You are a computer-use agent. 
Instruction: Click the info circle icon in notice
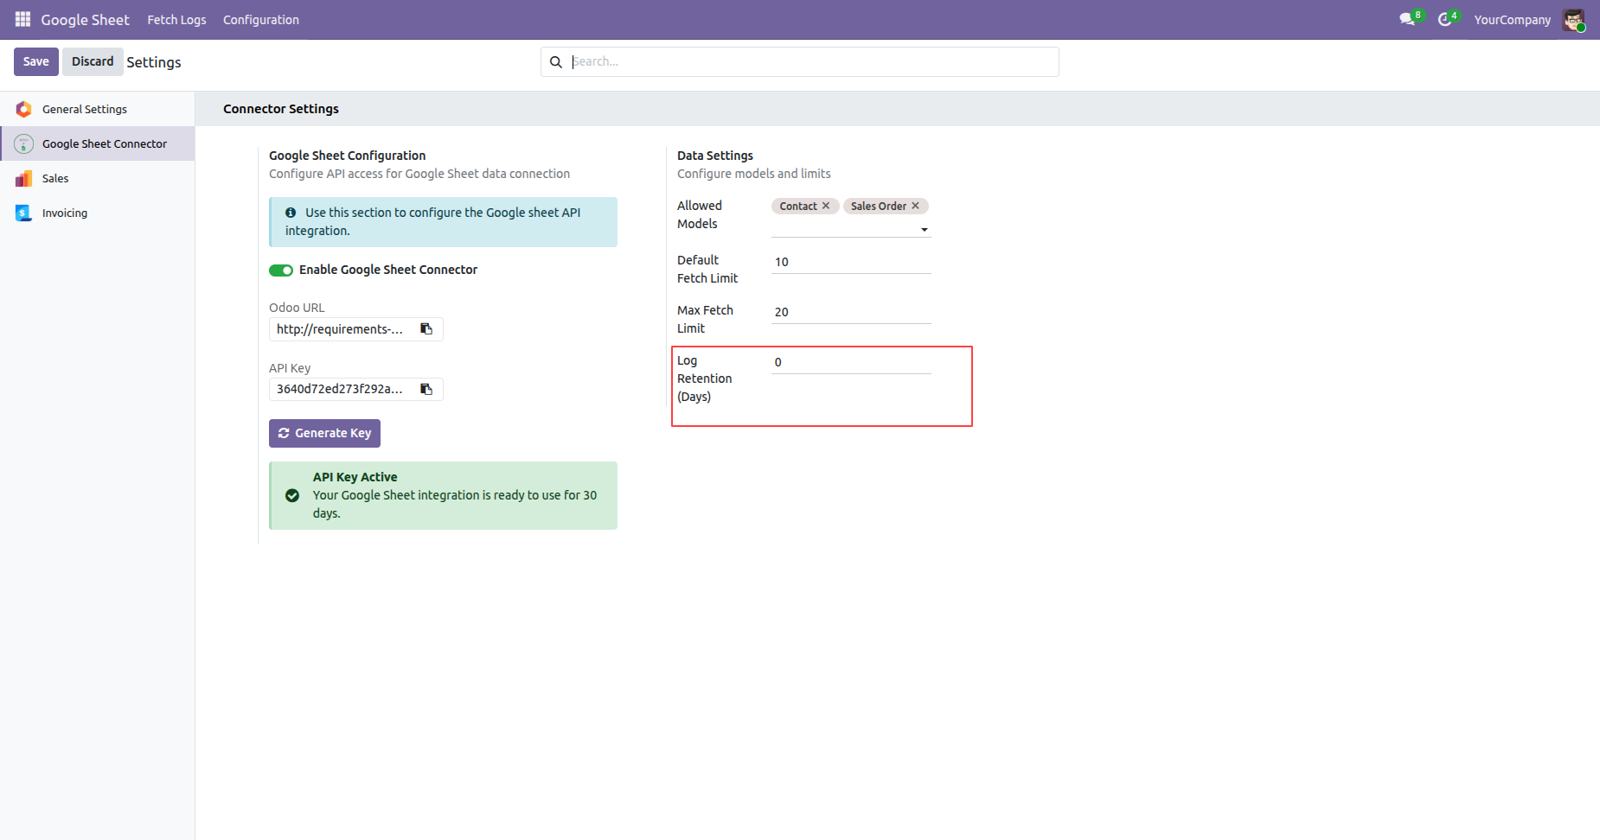pos(291,213)
